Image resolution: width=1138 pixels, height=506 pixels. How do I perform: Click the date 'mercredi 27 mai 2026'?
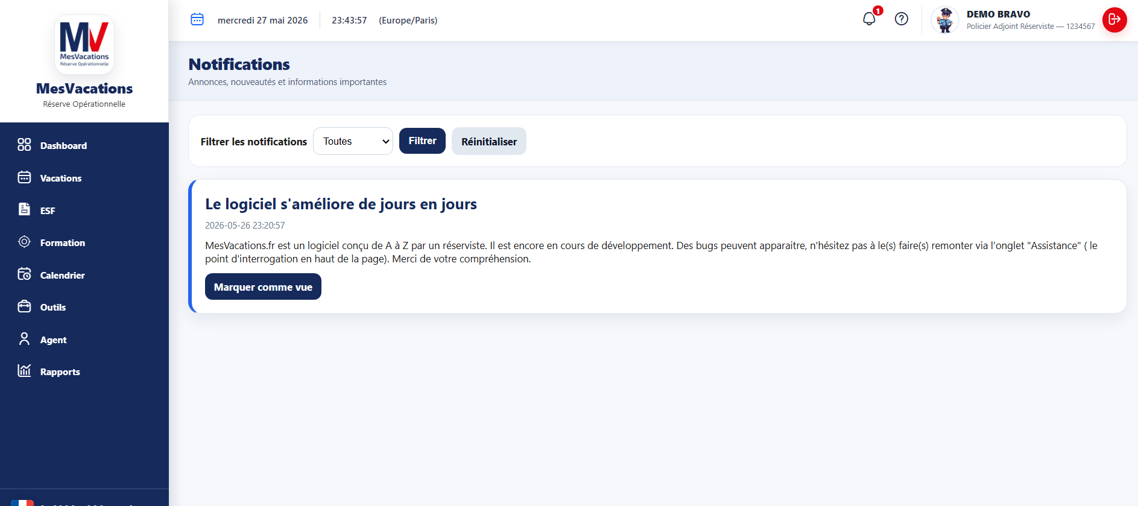pyautogui.click(x=262, y=20)
